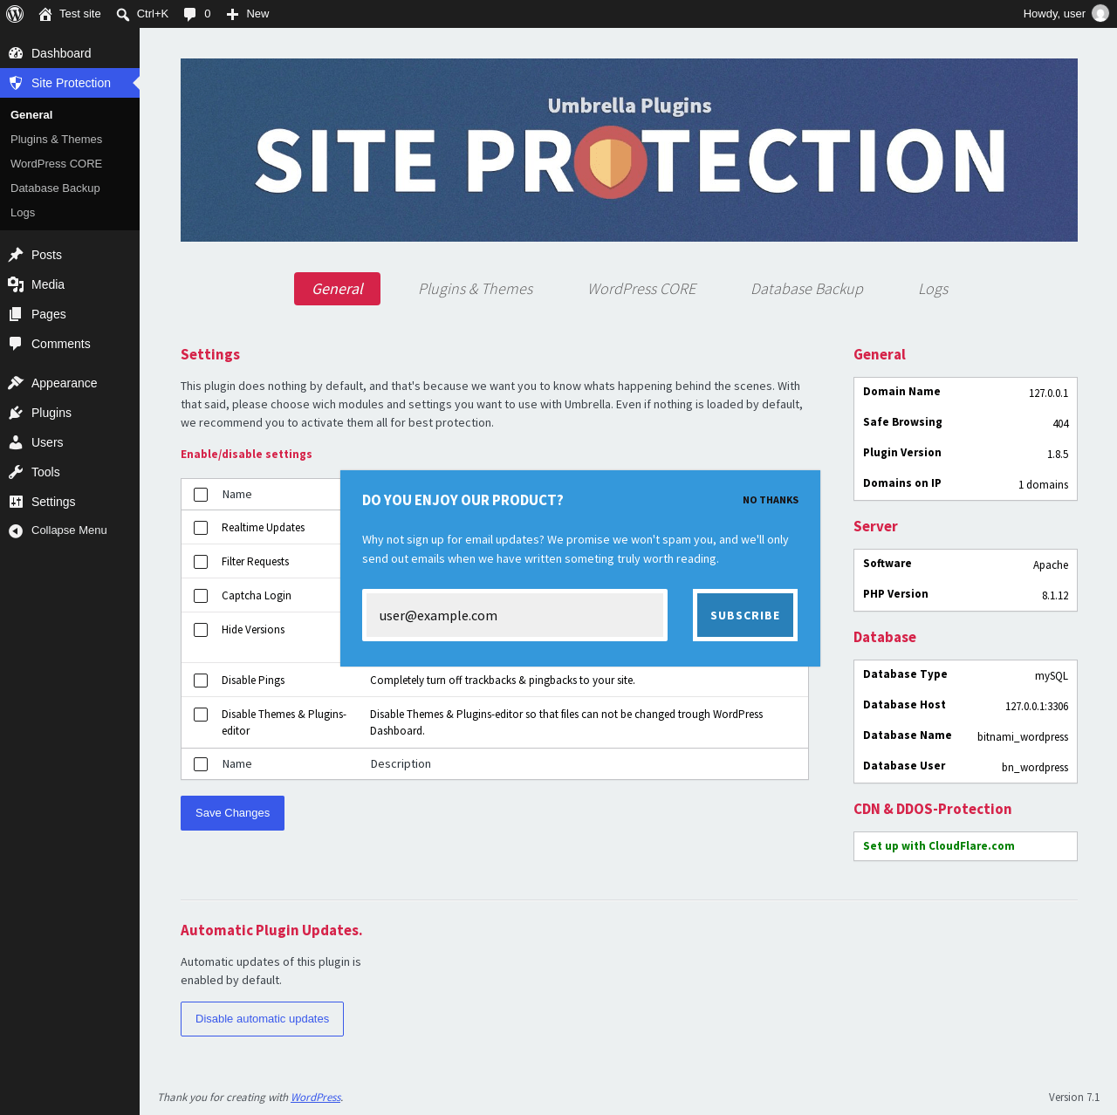
Task: Click the Settings sliders icon
Action: click(16, 502)
